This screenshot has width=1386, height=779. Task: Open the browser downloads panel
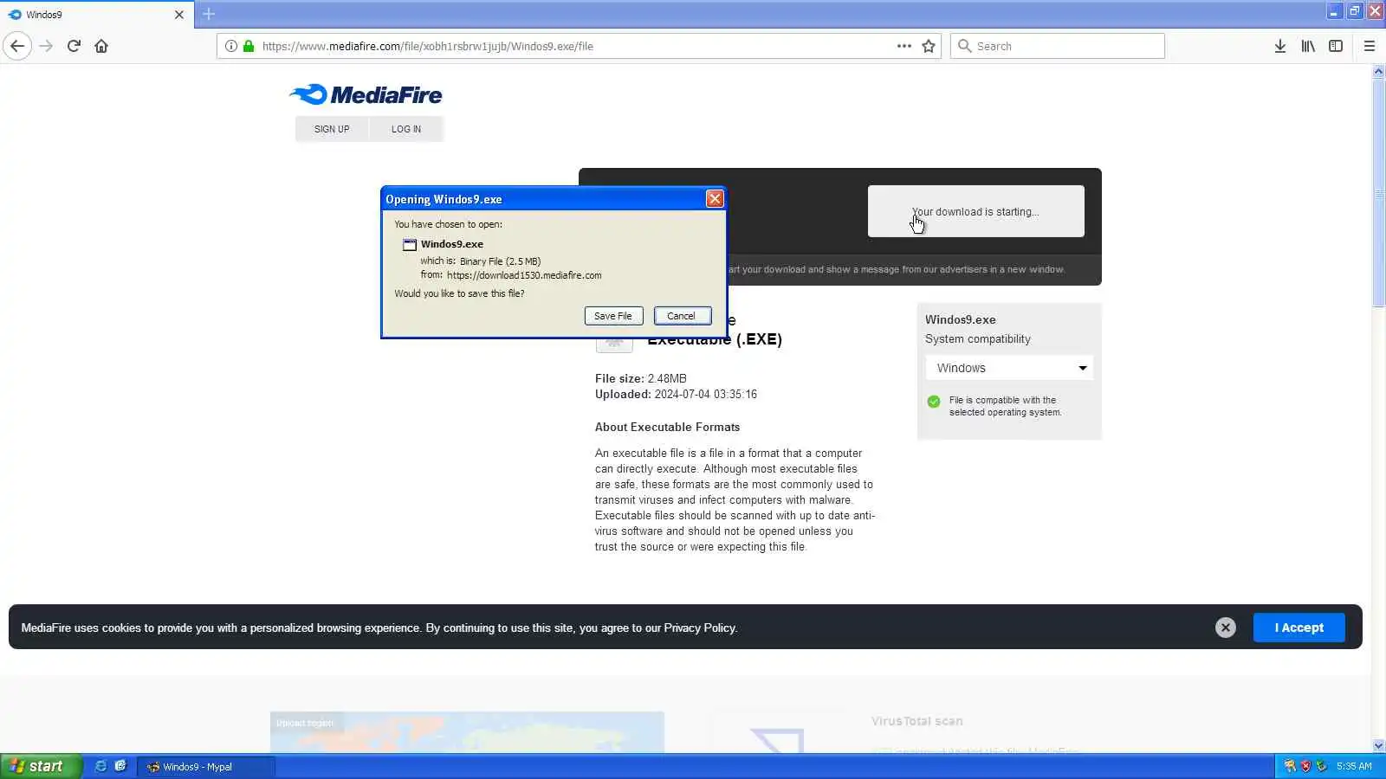pyautogui.click(x=1280, y=46)
